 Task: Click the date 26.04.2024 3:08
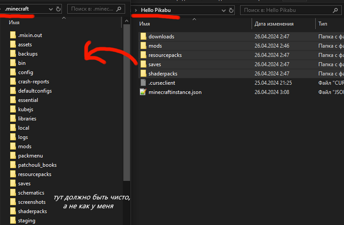click(x=272, y=92)
